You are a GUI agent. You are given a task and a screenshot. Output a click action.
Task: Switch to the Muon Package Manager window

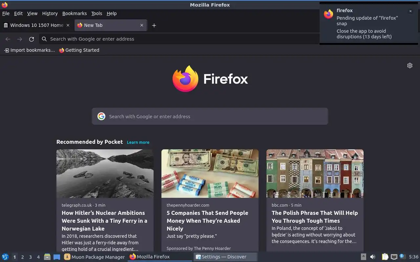click(x=94, y=257)
